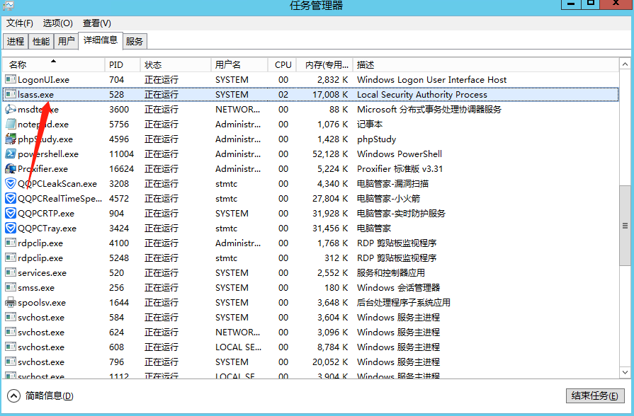Click the Proxifier.exe icon
The width and height of the screenshot is (634, 416).
[11, 169]
